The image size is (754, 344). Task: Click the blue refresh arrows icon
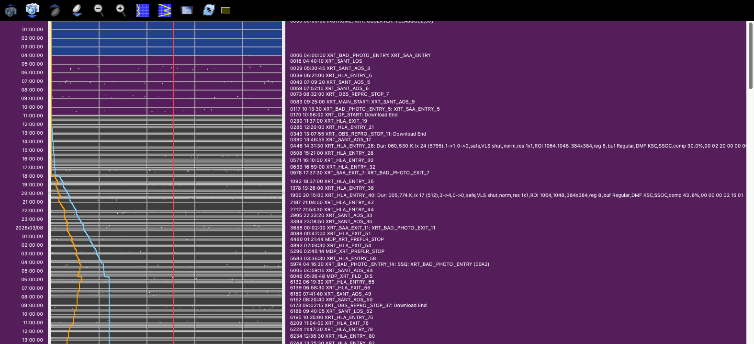(x=209, y=10)
